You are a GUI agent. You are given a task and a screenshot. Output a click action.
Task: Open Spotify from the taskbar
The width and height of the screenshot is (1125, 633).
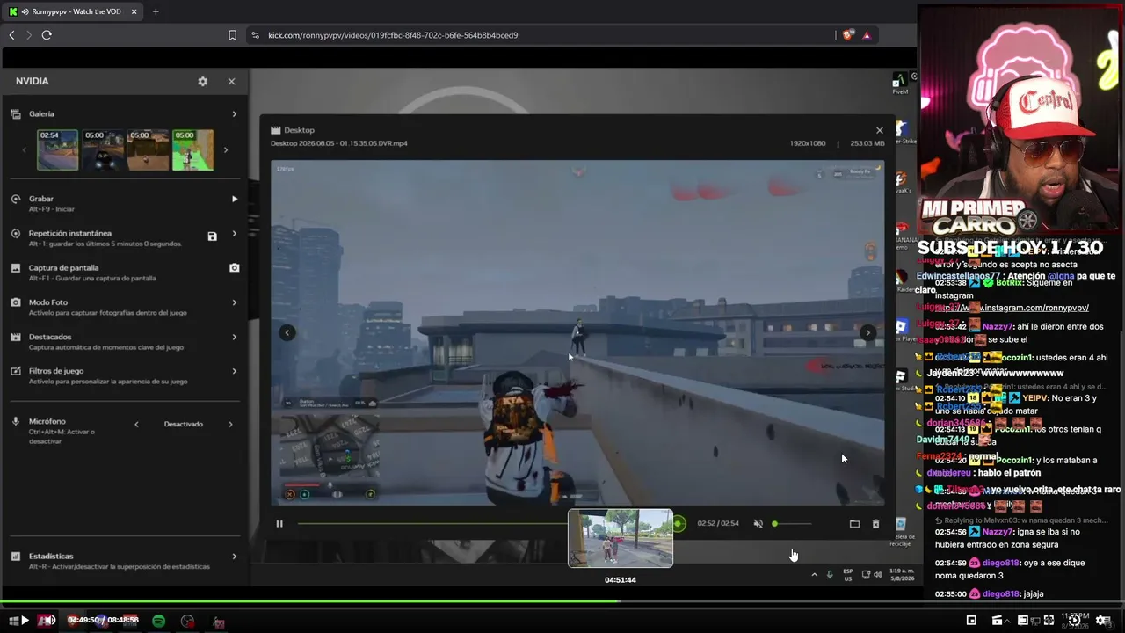pos(158,621)
